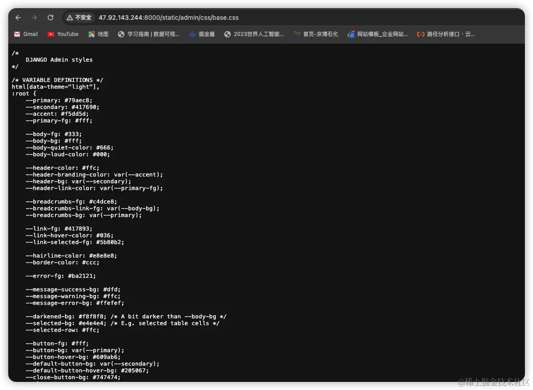Click the '--header-bg: var(--secondary);' line
The height and width of the screenshot is (390, 533).
[78, 181]
